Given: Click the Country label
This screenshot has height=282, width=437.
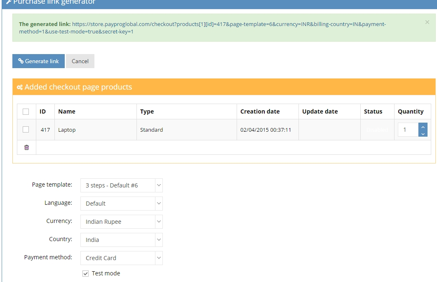Looking at the screenshot, I should pos(61,239).
